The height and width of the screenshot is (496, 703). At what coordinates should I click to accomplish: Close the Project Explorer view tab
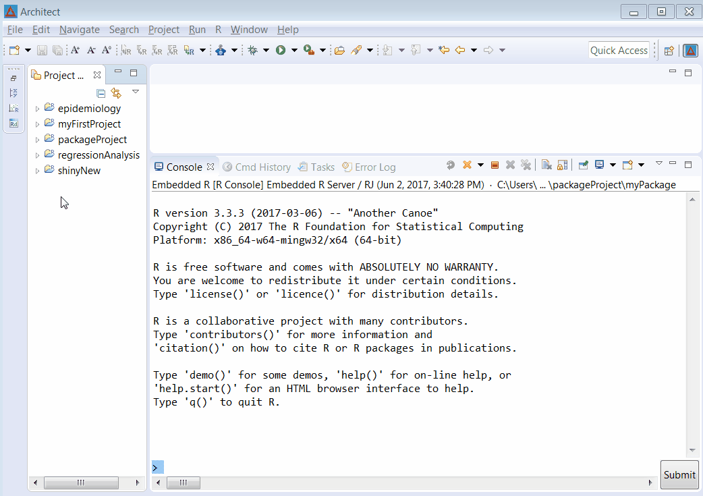[x=97, y=76]
